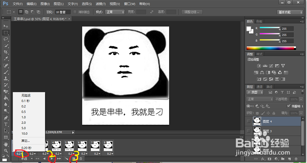This screenshot has height=163, width=307.
Task: Click the add layer mask icon
Action: tap(269, 159)
